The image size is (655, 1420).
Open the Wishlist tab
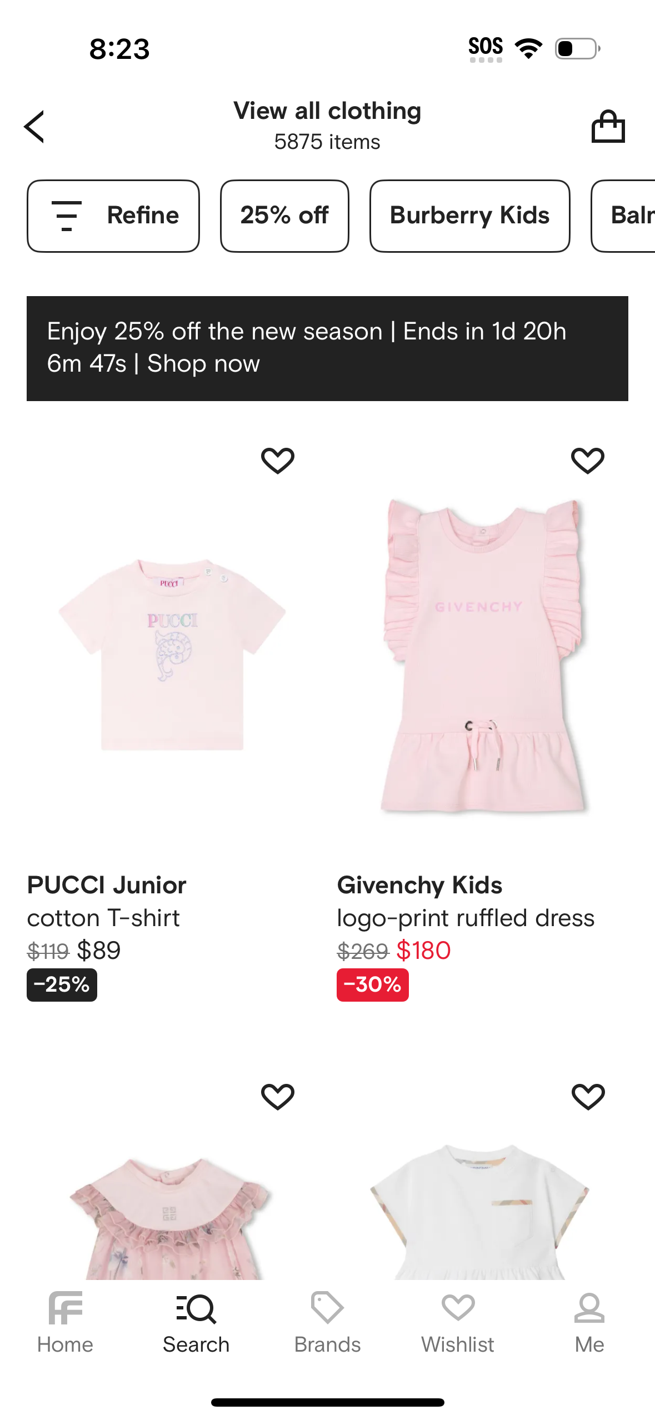(x=458, y=1322)
